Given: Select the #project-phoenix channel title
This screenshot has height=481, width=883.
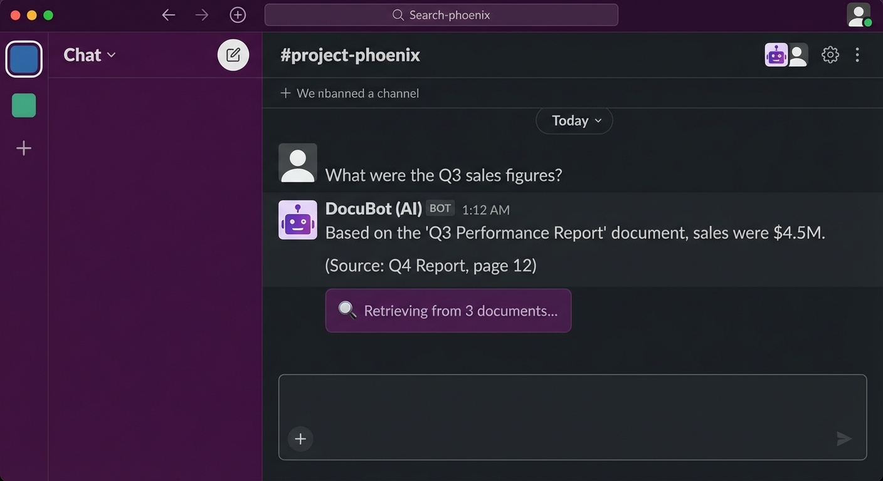Looking at the screenshot, I should (x=350, y=54).
